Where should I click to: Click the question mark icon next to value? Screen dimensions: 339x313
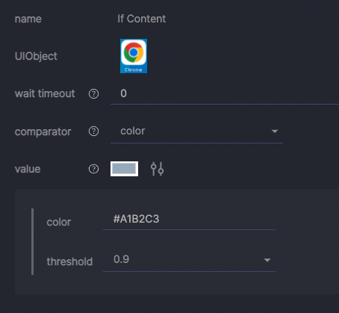[x=94, y=169]
